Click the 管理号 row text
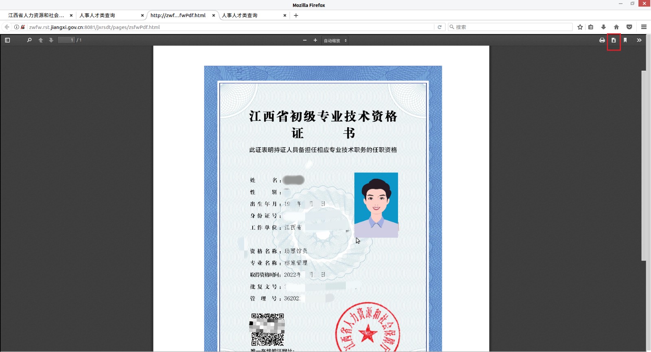The width and height of the screenshot is (651, 352). click(275, 298)
